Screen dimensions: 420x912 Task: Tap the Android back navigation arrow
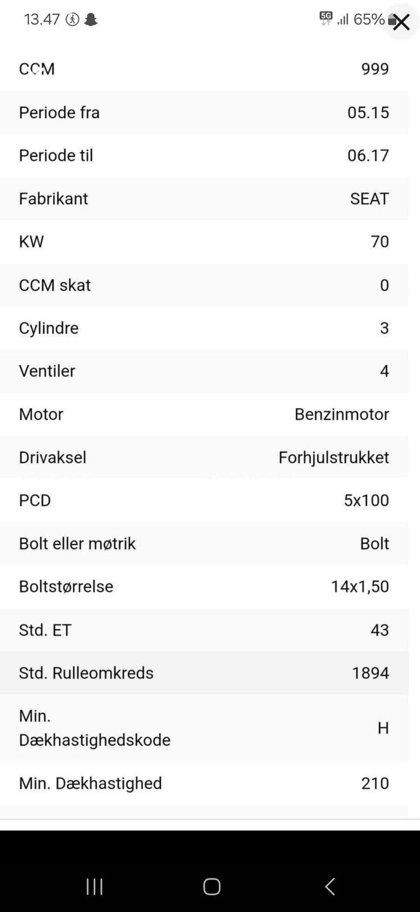click(x=330, y=886)
